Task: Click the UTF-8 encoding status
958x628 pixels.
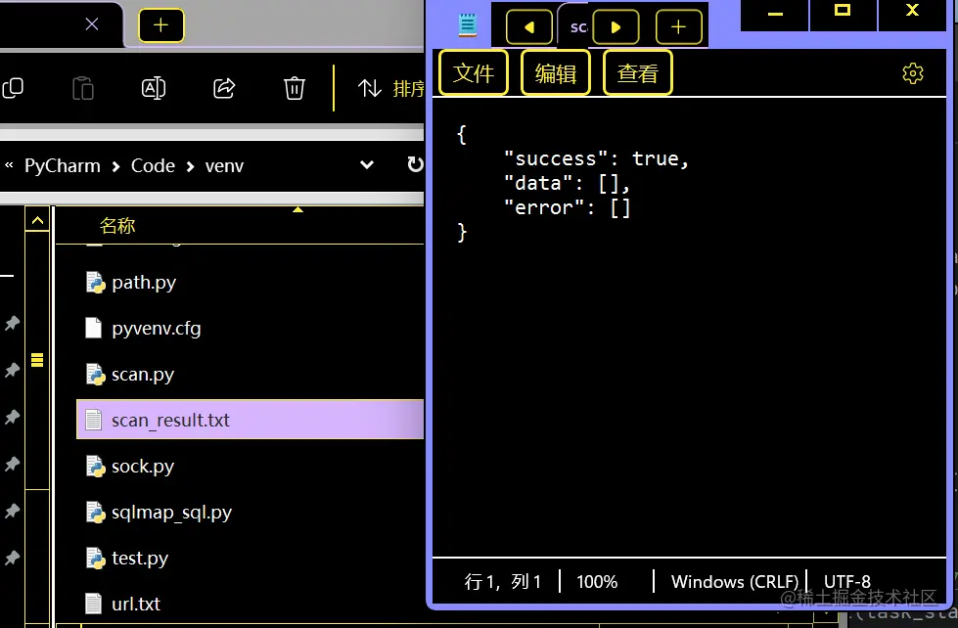Action: [847, 582]
